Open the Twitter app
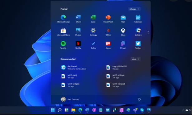Screen dimensions: 192x115 tap(138, 45)
